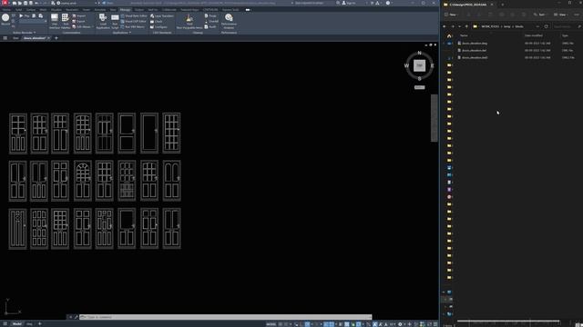Open the Load Application tool

coord(103,22)
